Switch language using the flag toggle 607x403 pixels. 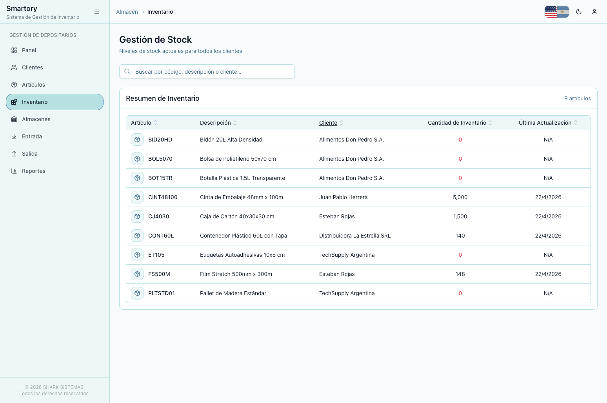coord(556,12)
